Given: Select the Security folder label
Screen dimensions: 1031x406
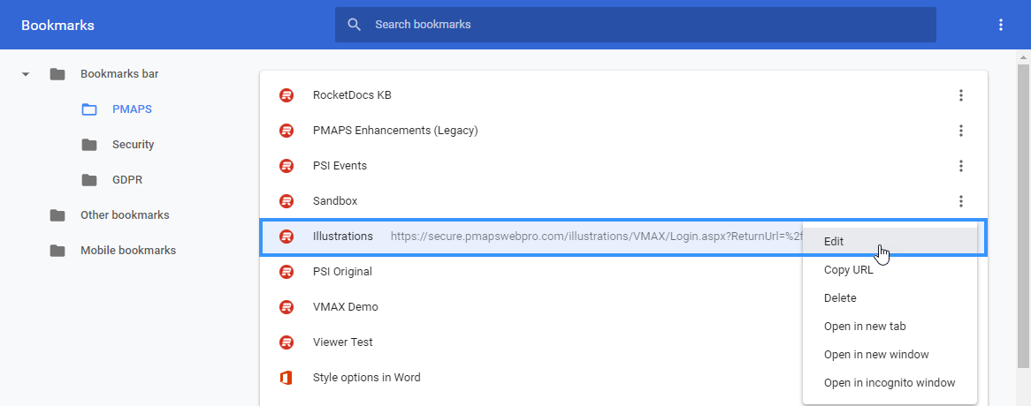Looking at the screenshot, I should 133,144.
